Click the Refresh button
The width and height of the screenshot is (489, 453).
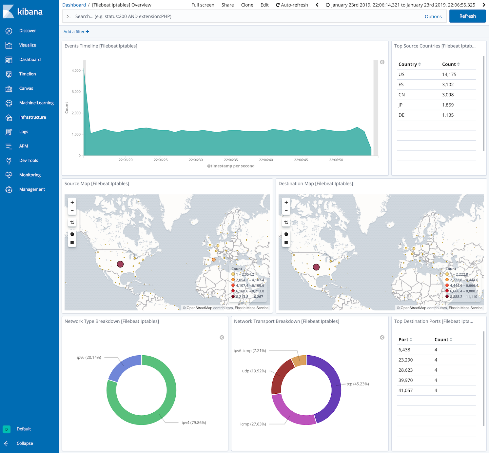467,16
